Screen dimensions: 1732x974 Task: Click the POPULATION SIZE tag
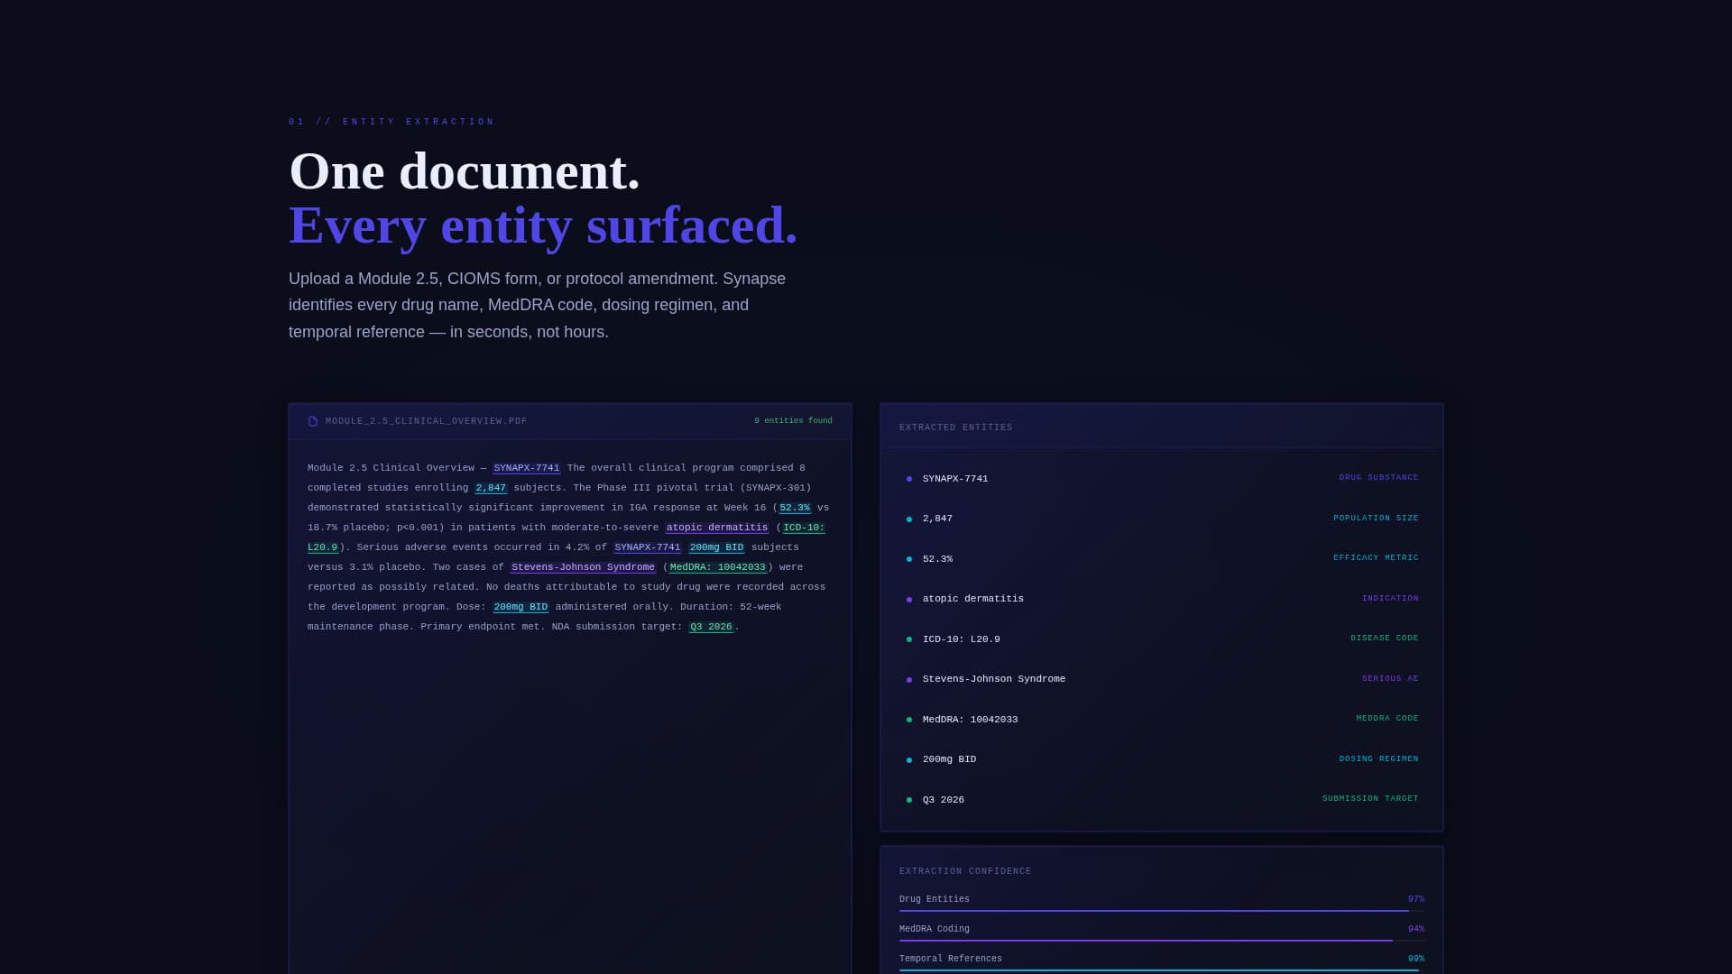coord(1376,519)
